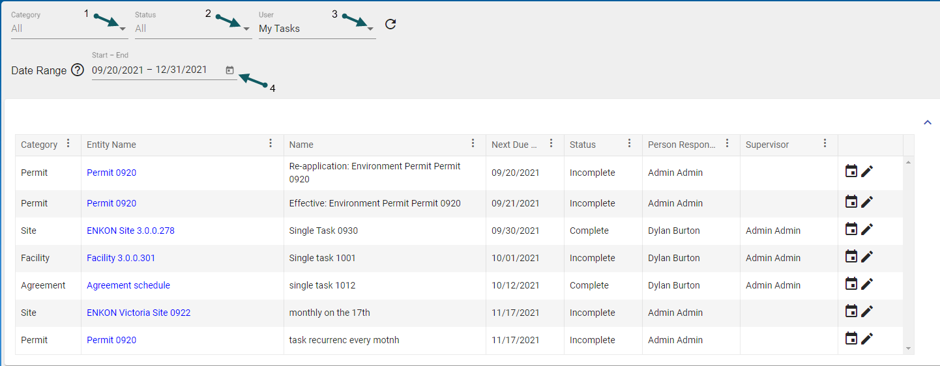Open the ENKON Site 3.0.0.278 link
Screen dimensions: 940x366
[130, 231]
